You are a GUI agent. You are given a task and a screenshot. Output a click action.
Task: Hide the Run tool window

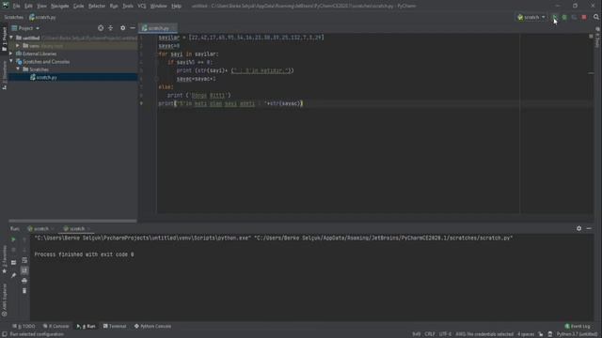click(x=589, y=228)
